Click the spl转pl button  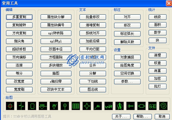tap(56, 41)
